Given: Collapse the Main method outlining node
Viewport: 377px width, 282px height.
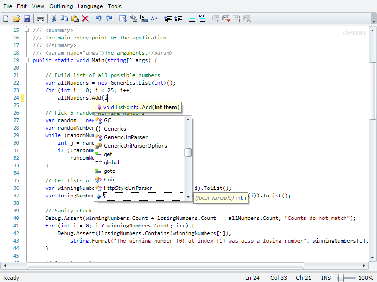Looking at the screenshot, I should (x=27, y=60).
